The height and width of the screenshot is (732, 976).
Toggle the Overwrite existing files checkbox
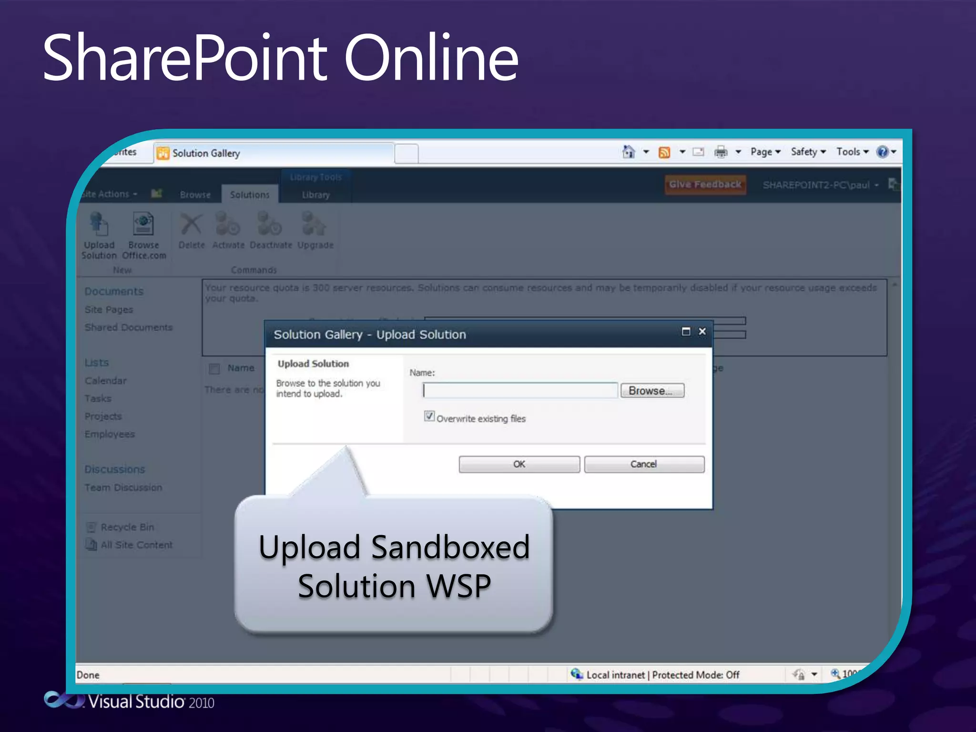click(x=429, y=416)
